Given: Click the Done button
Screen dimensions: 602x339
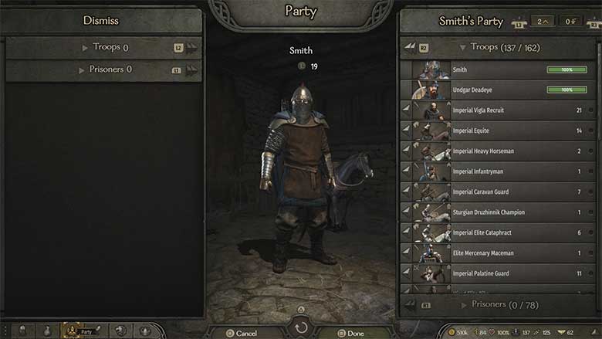Looking at the screenshot, I should [351, 333].
